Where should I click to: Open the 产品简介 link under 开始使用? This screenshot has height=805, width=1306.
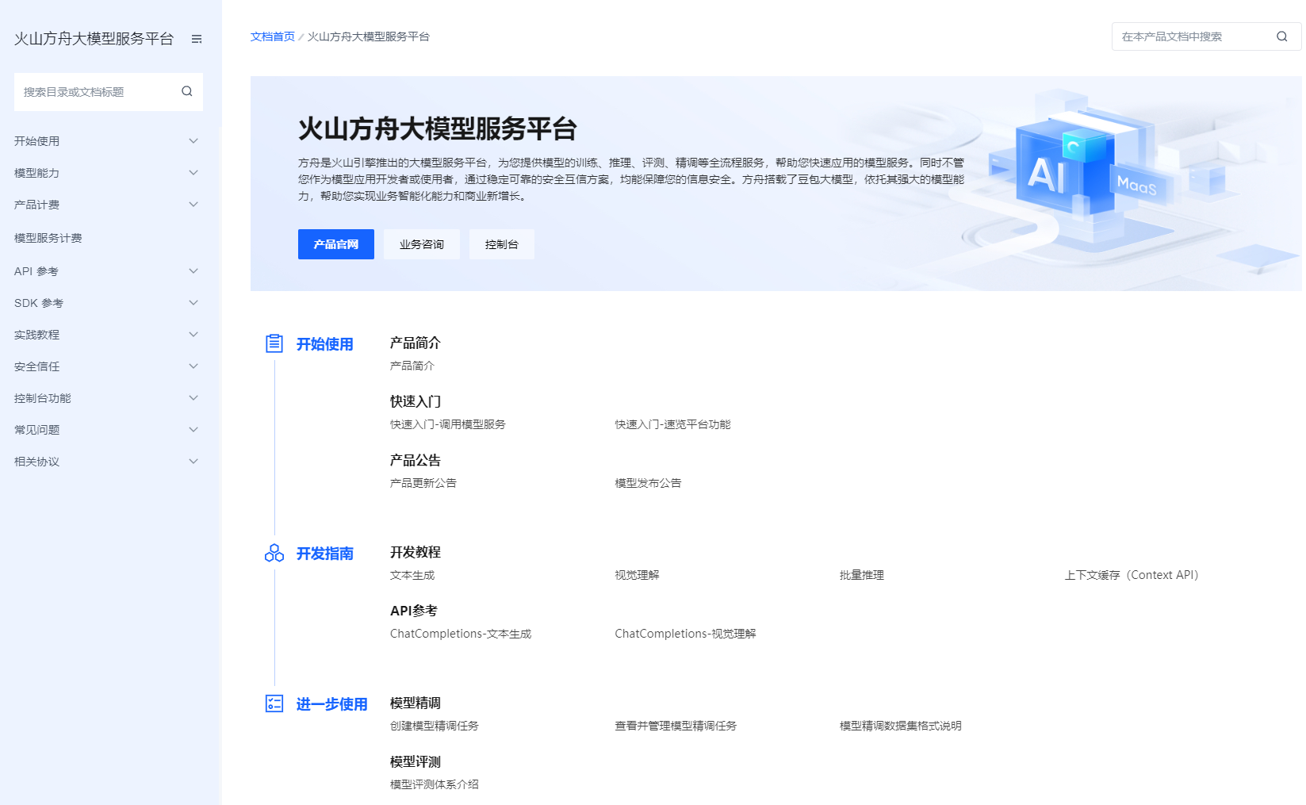(412, 366)
